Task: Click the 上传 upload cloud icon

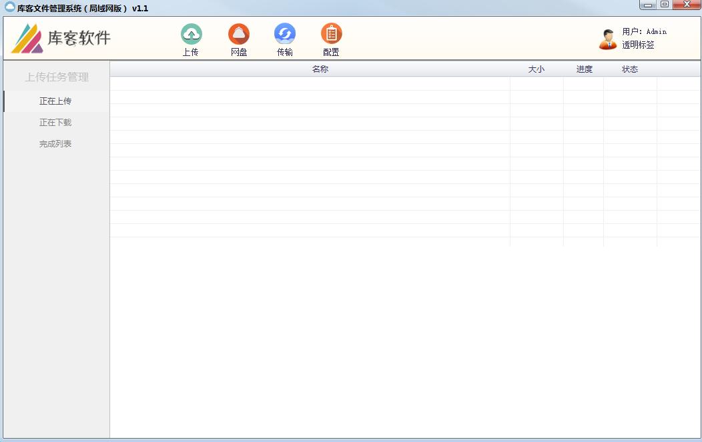Action: 191,34
